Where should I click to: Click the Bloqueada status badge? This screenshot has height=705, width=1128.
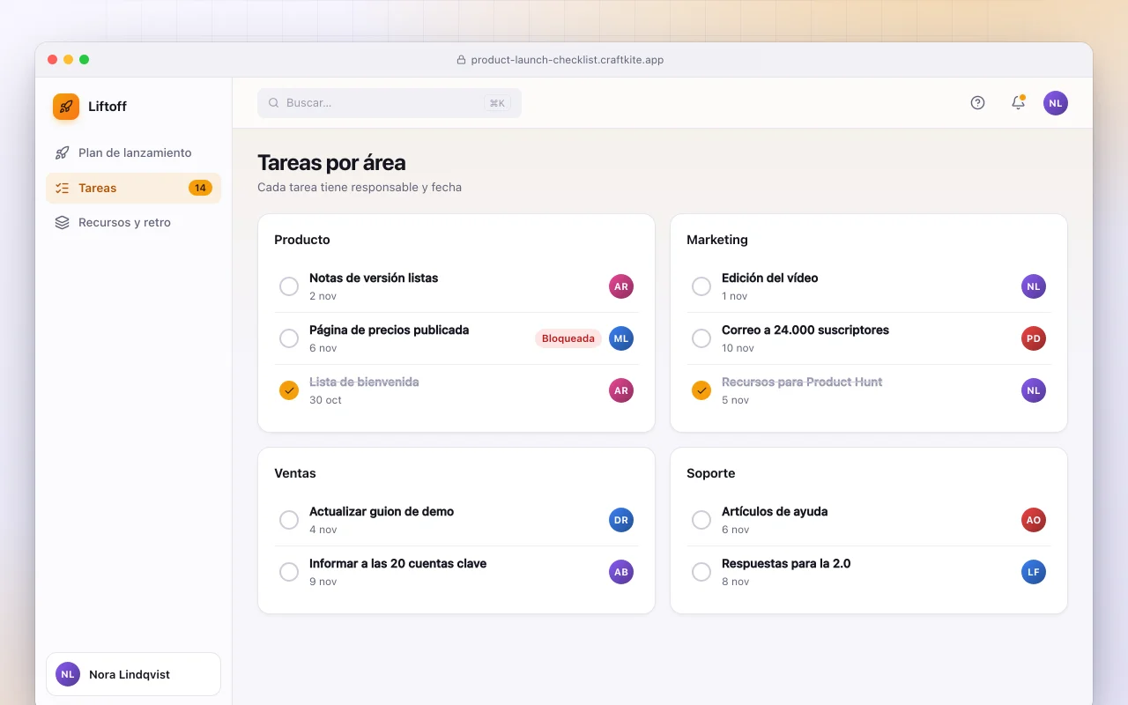pyautogui.click(x=568, y=338)
